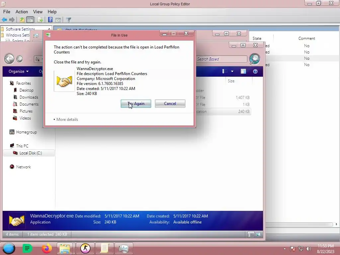Open the View menu
Screen dimensions: 340x255
(x=38, y=12)
